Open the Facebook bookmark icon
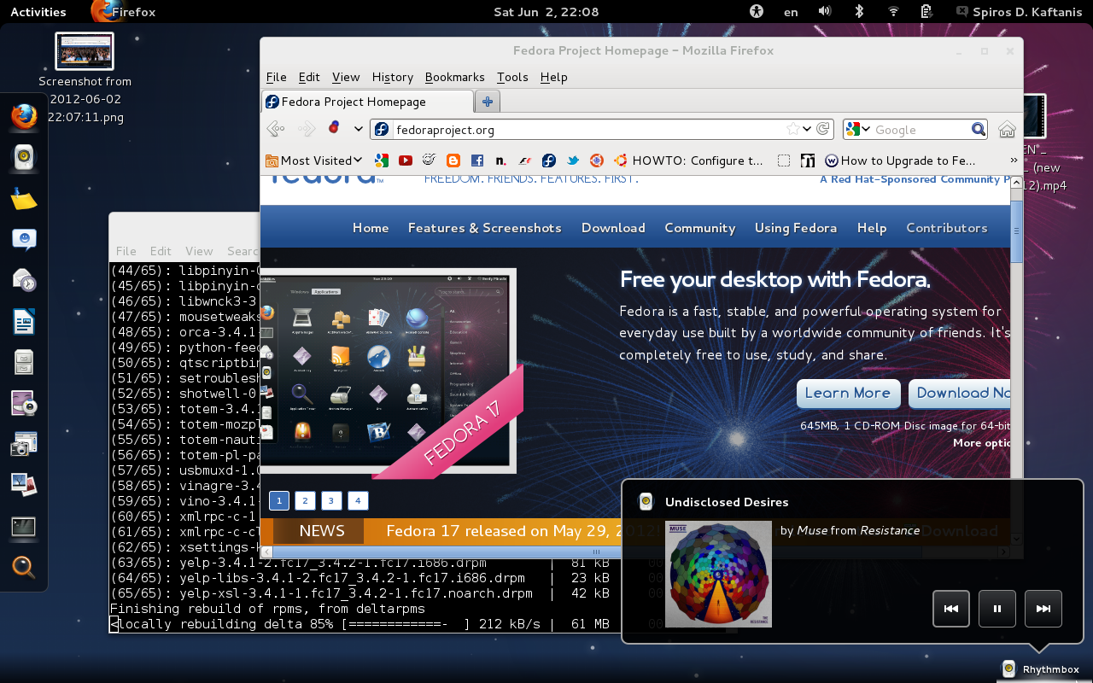1093x683 pixels. pyautogui.click(x=477, y=161)
